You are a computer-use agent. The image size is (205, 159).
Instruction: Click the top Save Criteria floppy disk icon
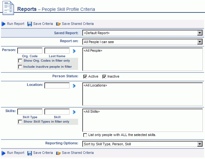point(30,24)
